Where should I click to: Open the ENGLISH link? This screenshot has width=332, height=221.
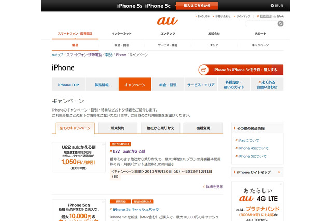[202, 16]
